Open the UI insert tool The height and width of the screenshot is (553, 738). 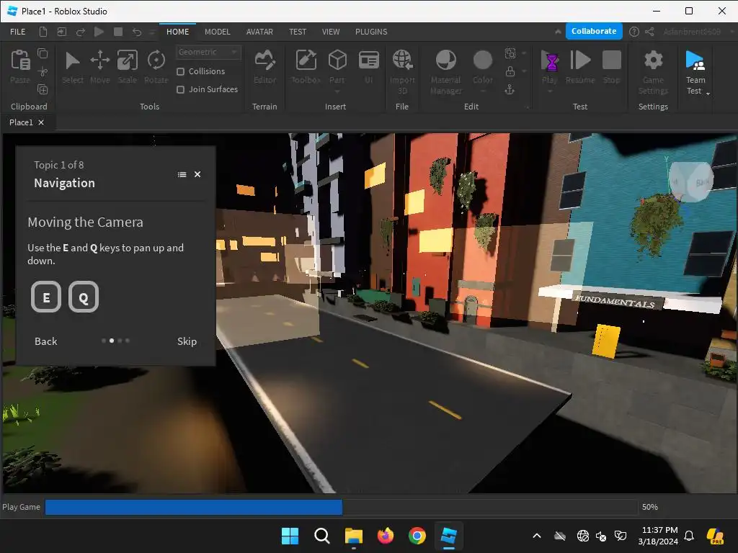coord(368,60)
